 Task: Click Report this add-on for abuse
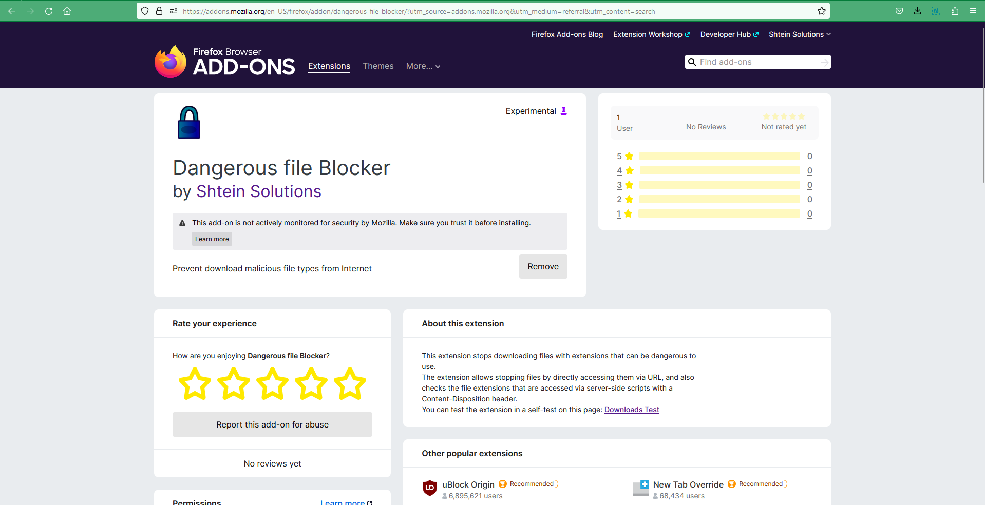[x=272, y=424]
